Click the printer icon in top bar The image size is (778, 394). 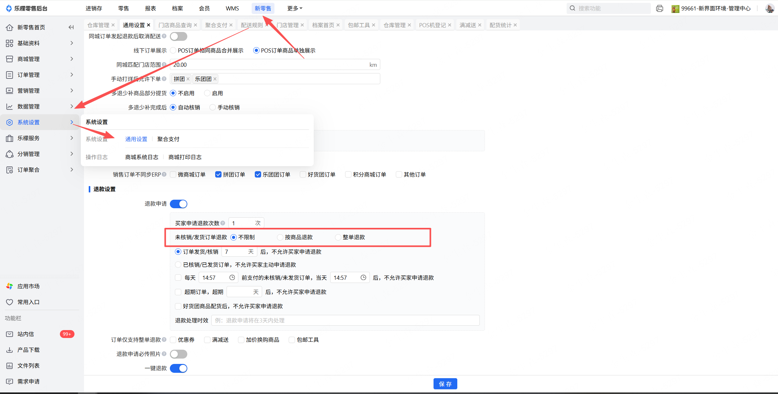click(x=659, y=9)
